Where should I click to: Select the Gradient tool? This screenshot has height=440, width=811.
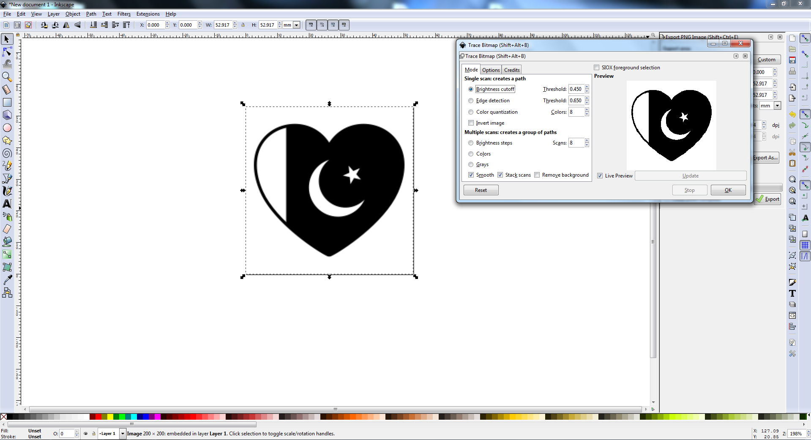(x=7, y=254)
